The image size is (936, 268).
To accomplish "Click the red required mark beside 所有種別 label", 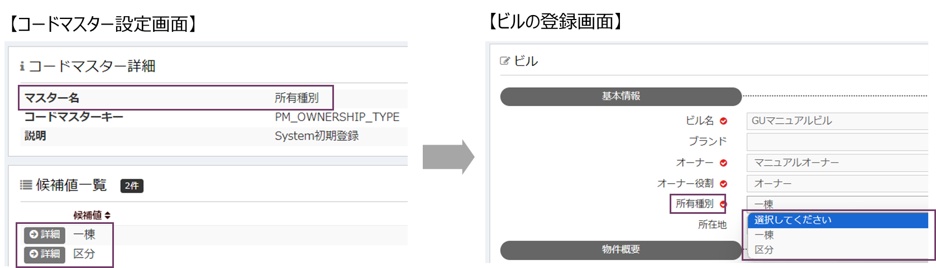I will [x=723, y=204].
